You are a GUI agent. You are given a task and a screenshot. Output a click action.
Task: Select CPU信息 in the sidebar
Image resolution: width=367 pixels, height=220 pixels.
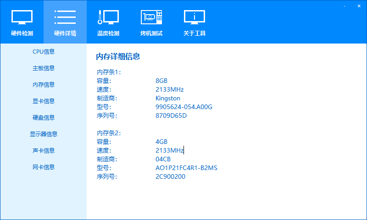click(x=44, y=52)
